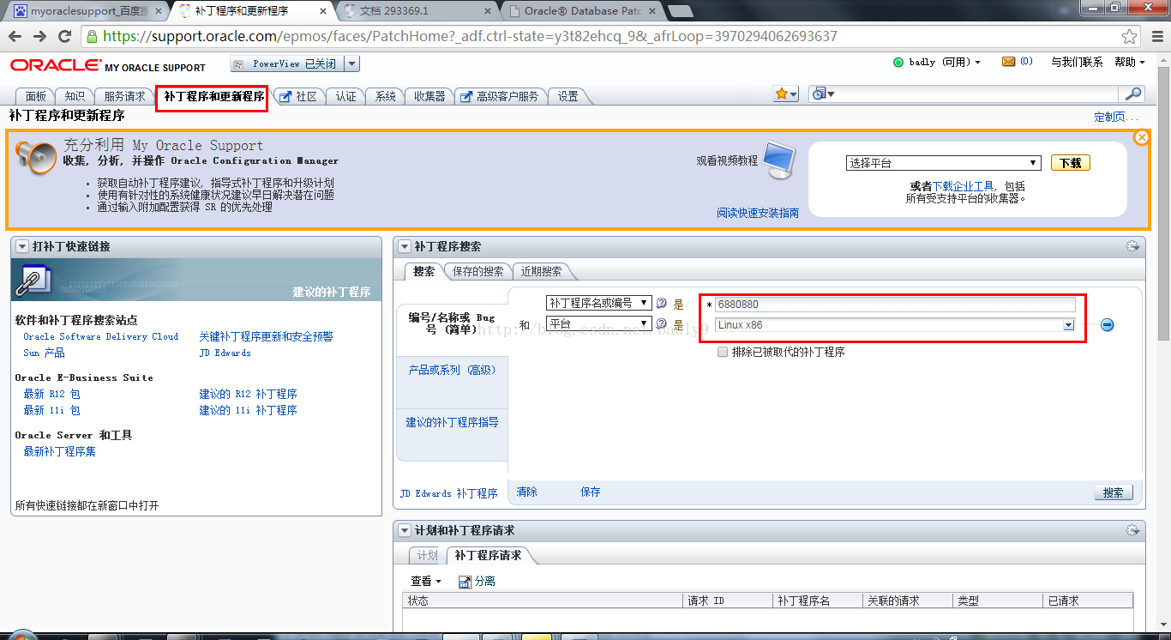Open Oracle Software Delivery Cloud link
The image size is (1171, 640).
[x=100, y=336]
